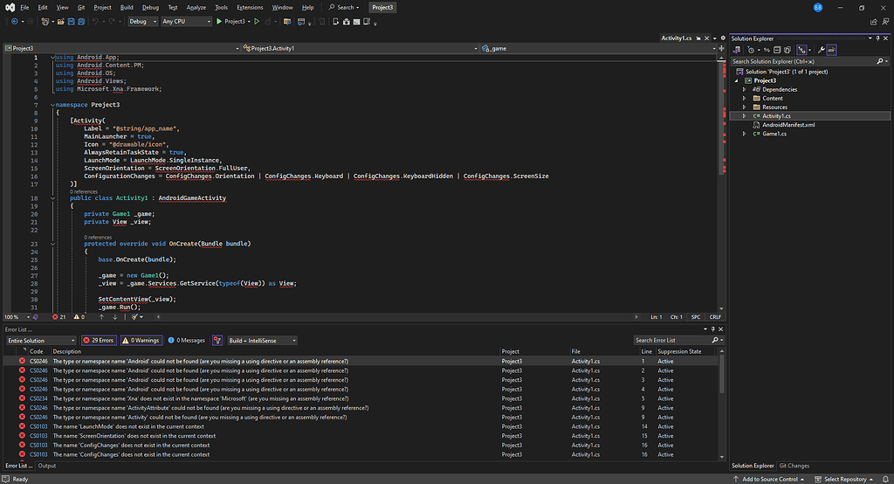Switch to the Git Changes tab
Image resolution: width=894 pixels, height=484 pixels.
click(x=794, y=466)
